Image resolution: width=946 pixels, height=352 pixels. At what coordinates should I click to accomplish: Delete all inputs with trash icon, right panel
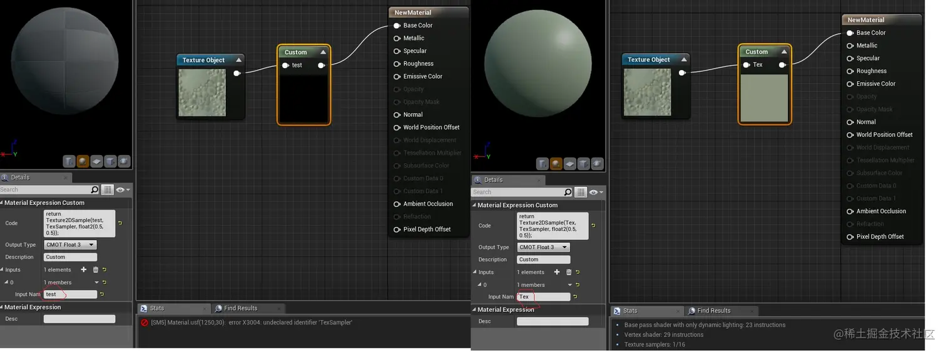coord(569,272)
